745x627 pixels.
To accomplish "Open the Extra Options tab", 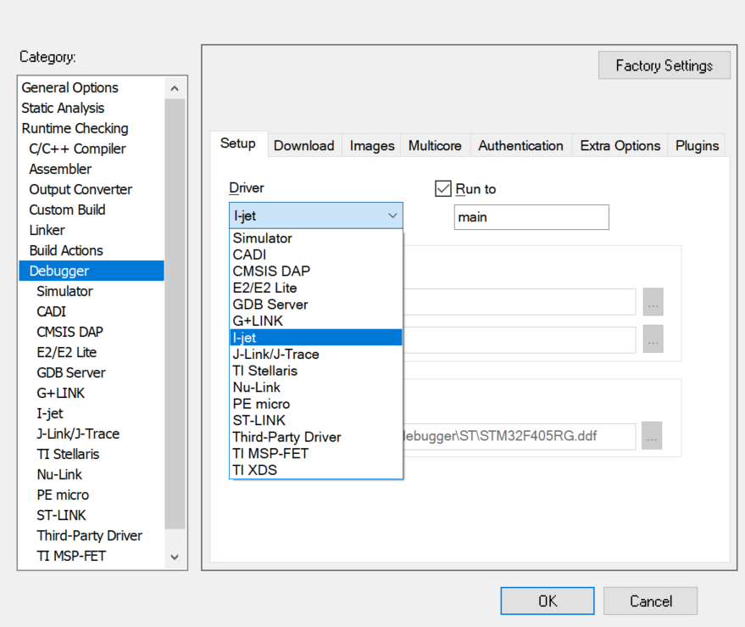I will coord(620,146).
